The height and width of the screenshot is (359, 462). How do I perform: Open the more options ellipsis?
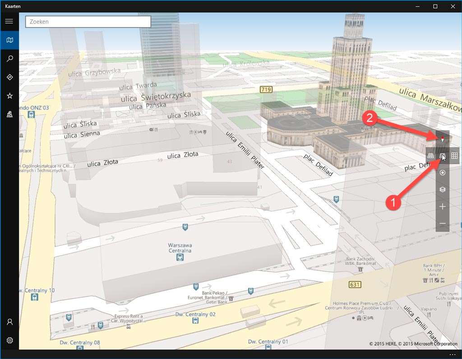(453, 354)
